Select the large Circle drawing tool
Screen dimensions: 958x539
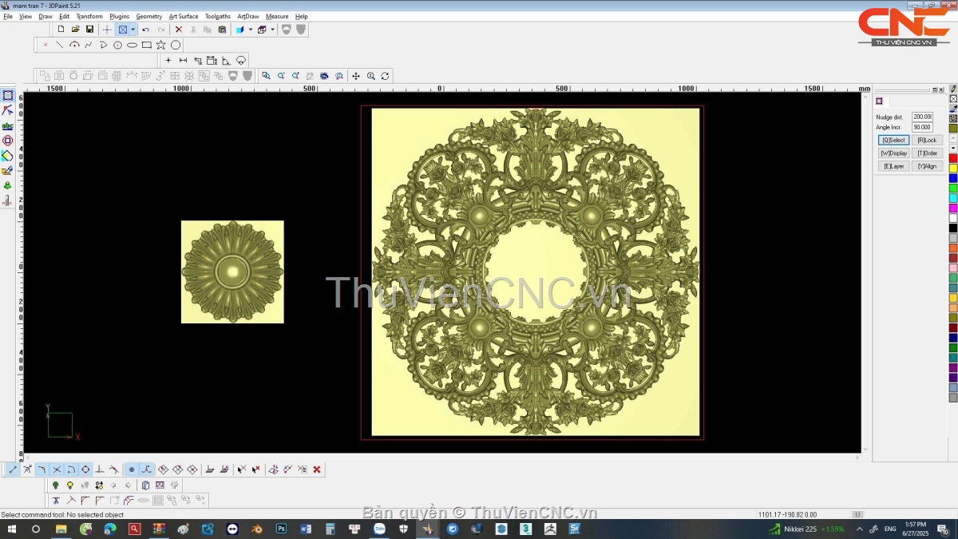click(x=176, y=45)
